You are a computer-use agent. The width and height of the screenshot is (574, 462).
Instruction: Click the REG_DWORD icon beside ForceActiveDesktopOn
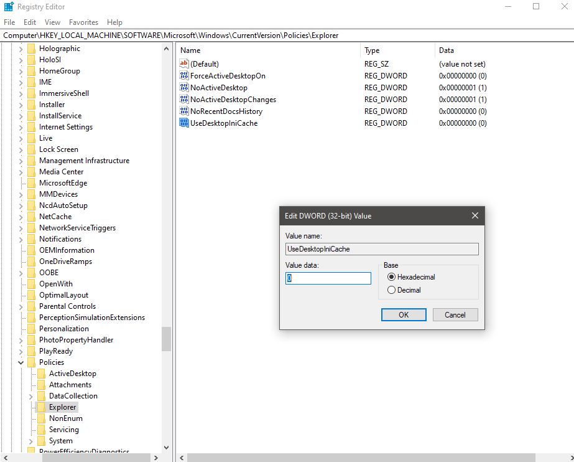pos(183,75)
